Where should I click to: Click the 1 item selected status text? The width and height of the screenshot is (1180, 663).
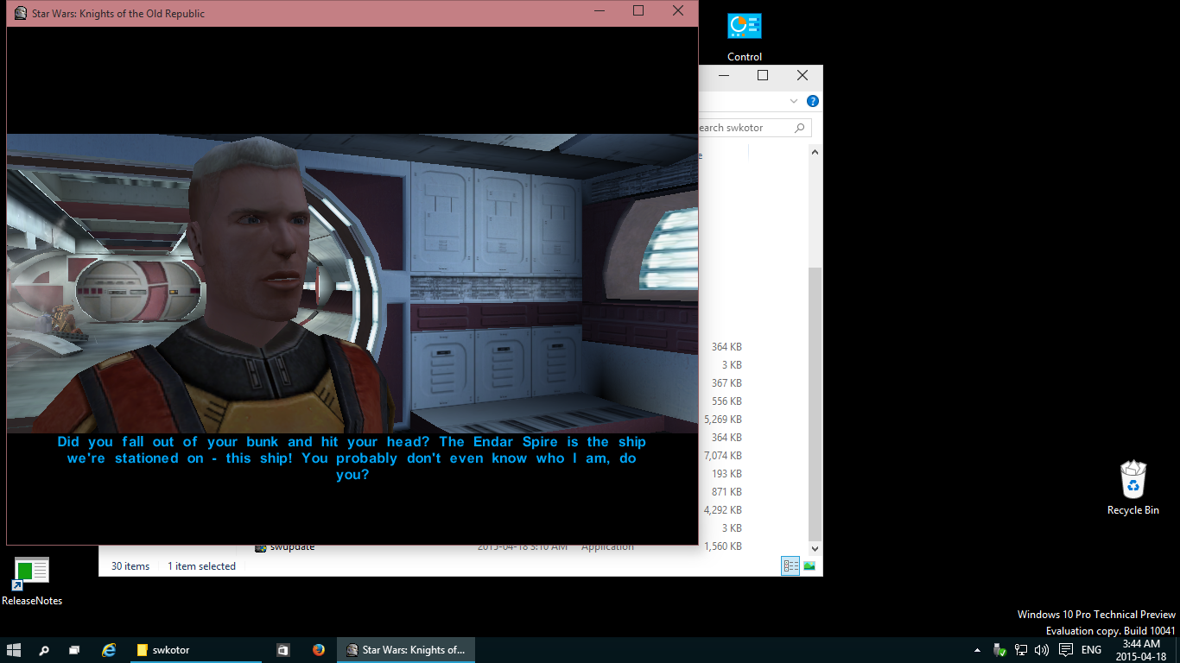tap(201, 566)
